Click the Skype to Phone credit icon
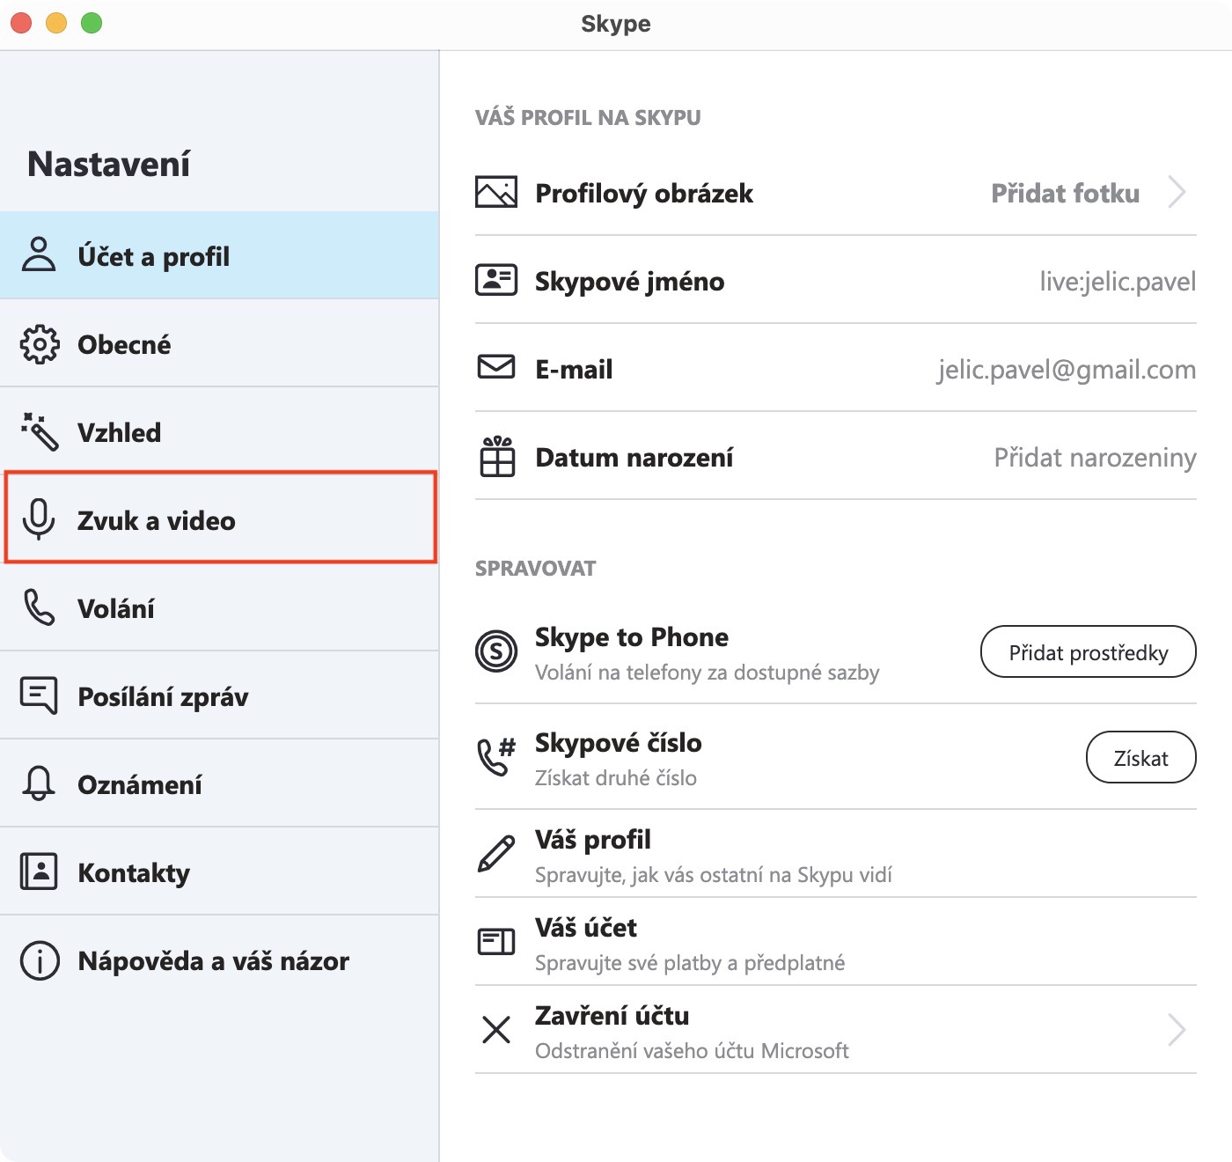This screenshot has width=1232, height=1162. 496,651
